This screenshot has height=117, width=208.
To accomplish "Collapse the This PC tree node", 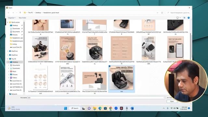I will pos(7,59).
